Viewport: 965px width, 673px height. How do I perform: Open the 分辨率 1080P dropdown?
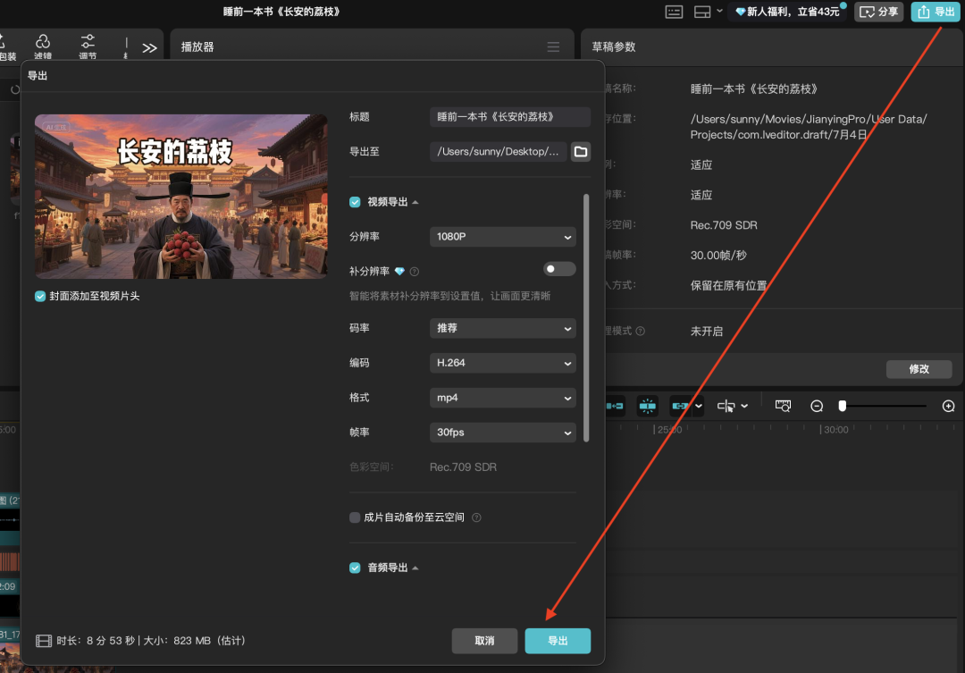[x=502, y=237]
